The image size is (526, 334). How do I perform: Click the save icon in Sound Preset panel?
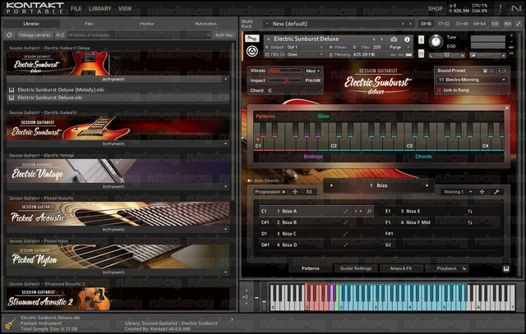pos(485,71)
